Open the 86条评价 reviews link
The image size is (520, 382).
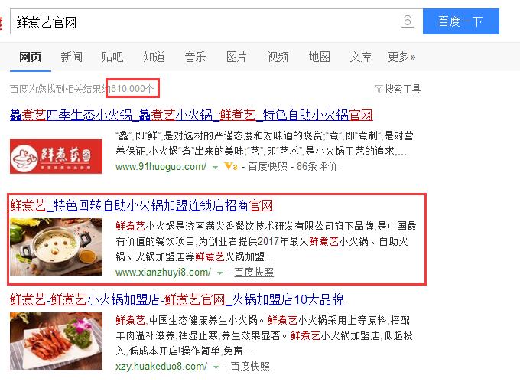coord(317,166)
